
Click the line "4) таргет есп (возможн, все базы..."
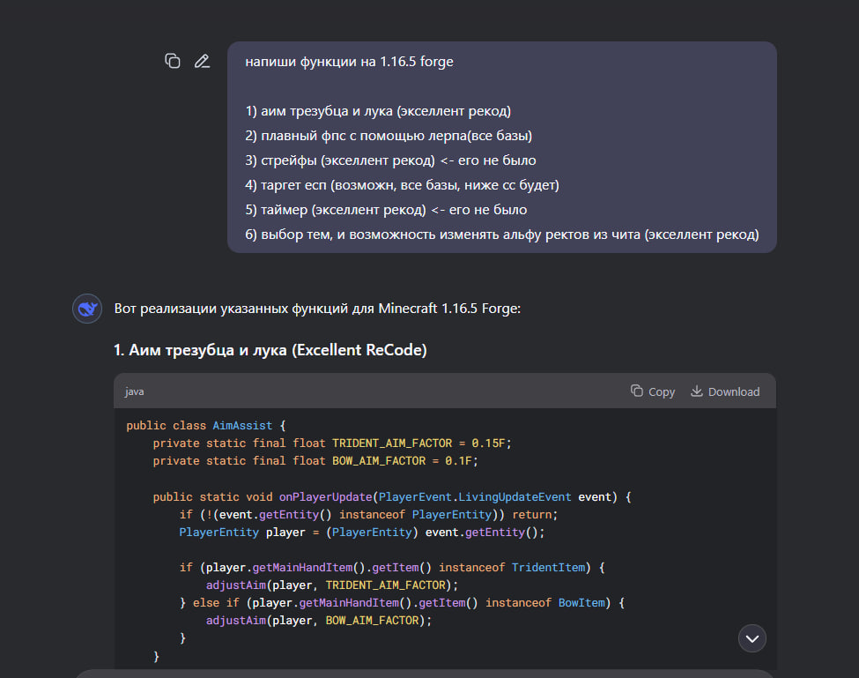click(x=402, y=185)
